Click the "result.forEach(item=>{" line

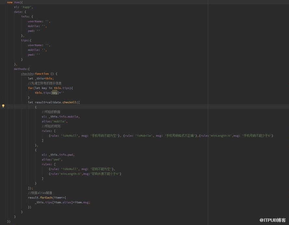(47, 198)
